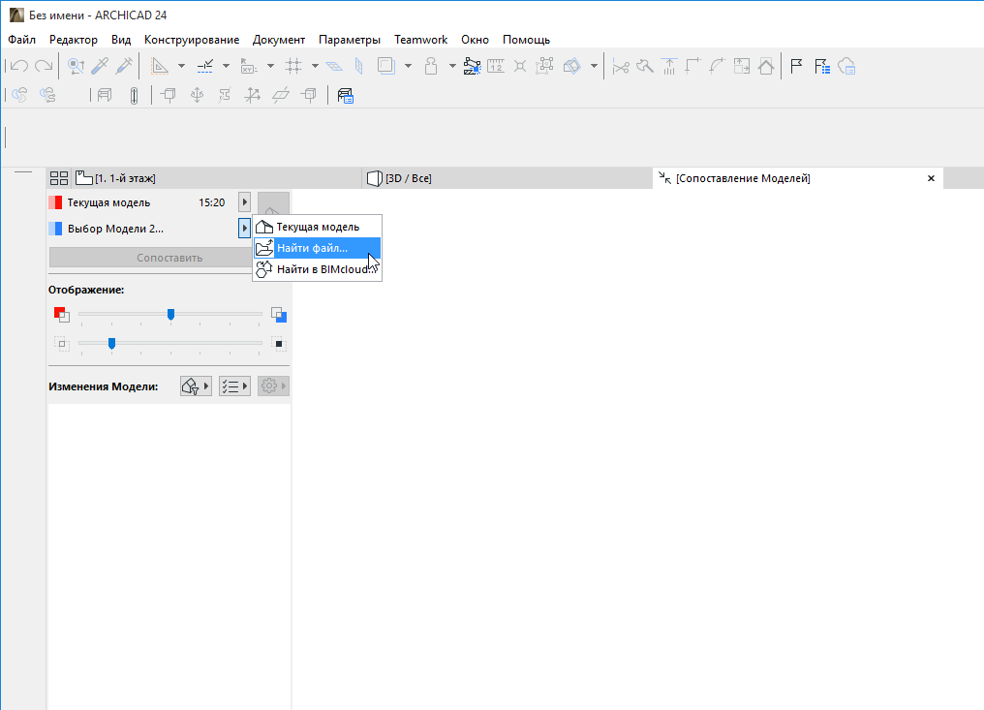Click the fillet curved corner icon
The width and height of the screenshot is (984, 710).
tap(718, 66)
